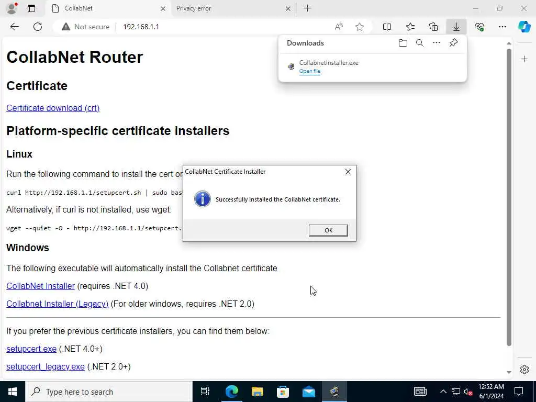Open the taskbar news widget icon
536x402 pixels.
coord(420,392)
